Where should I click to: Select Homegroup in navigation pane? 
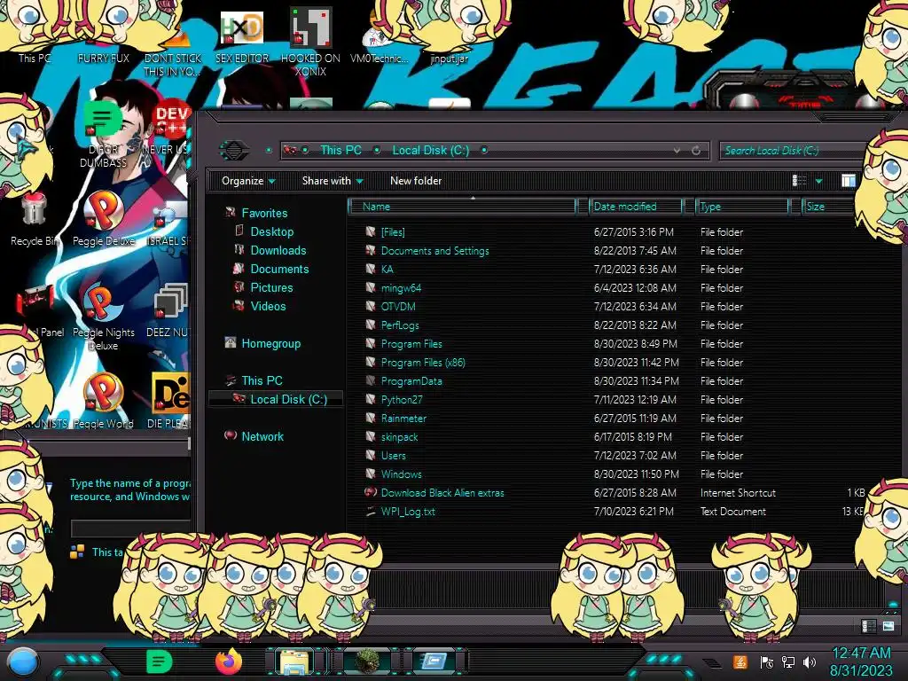[x=270, y=343]
